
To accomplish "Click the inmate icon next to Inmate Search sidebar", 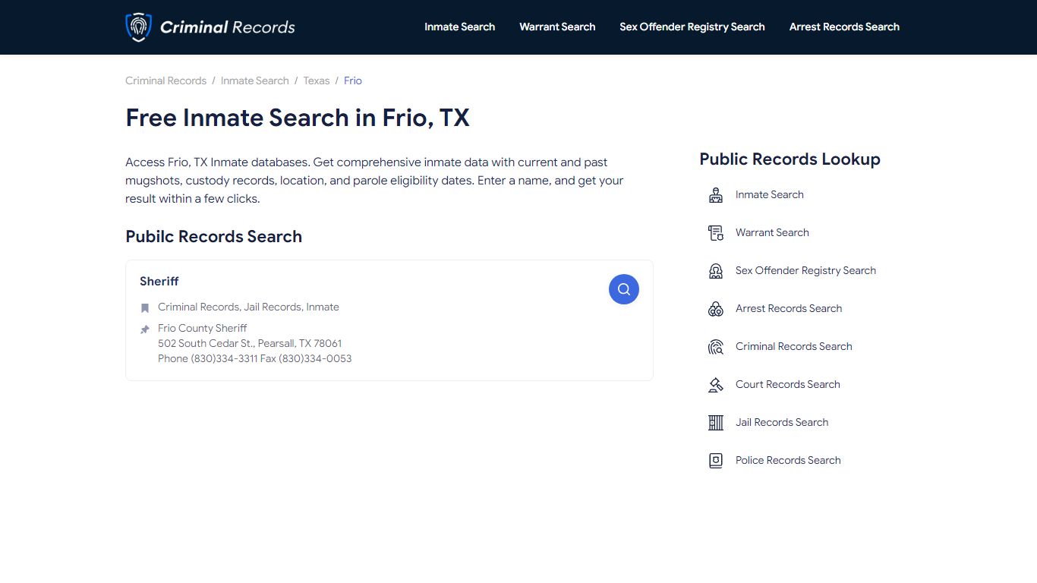I will tap(716, 195).
